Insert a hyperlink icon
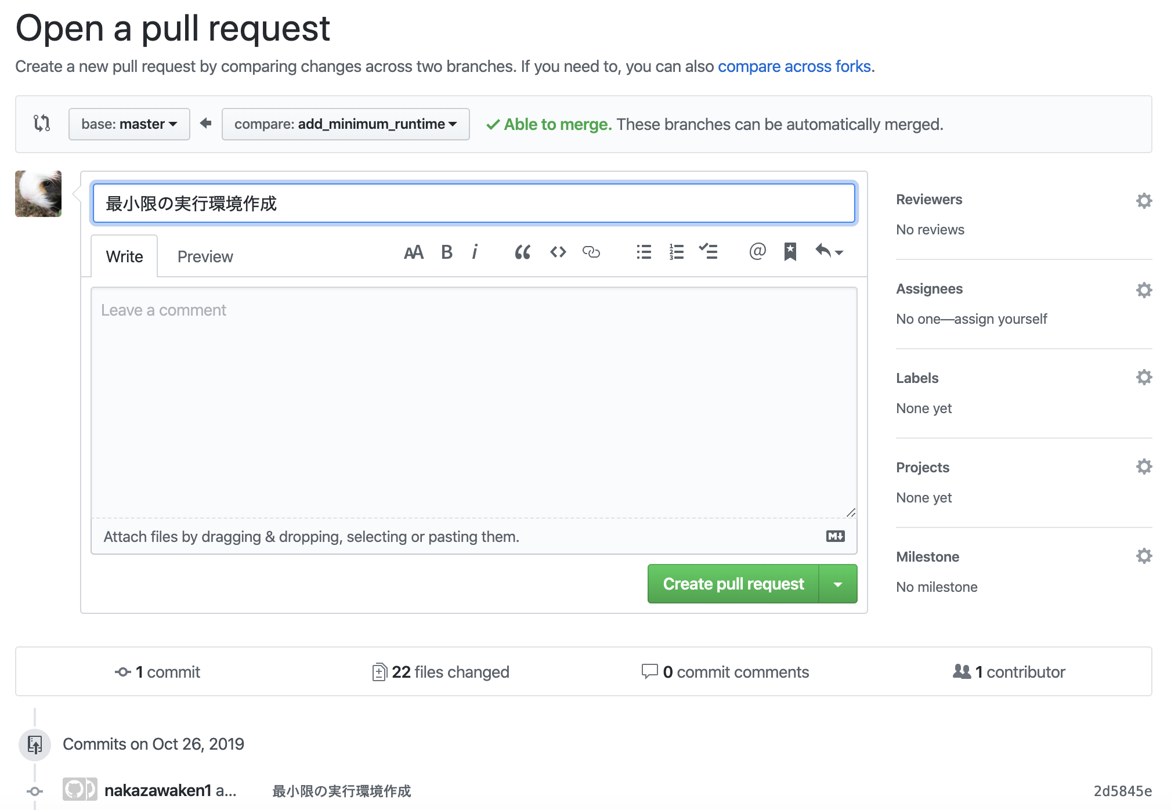1171x810 pixels. 591,252
